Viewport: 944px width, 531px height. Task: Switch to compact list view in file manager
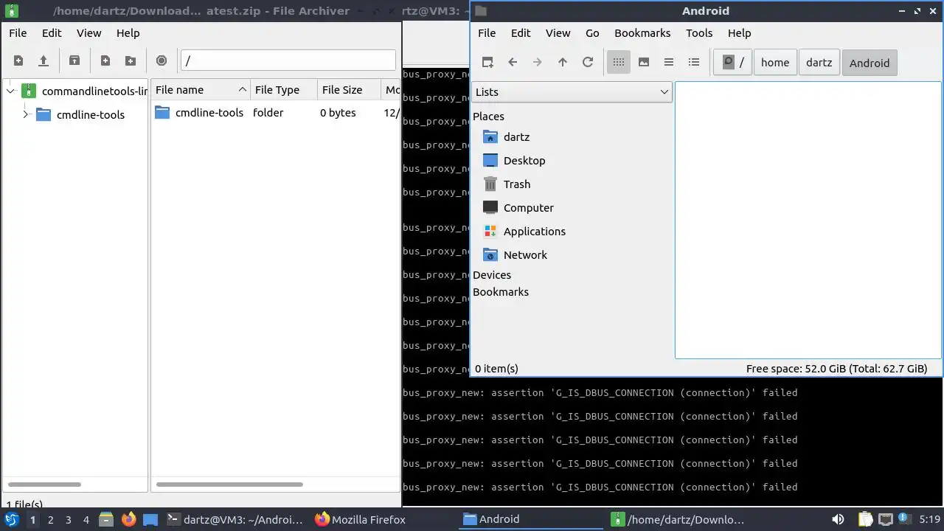[x=669, y=62]
